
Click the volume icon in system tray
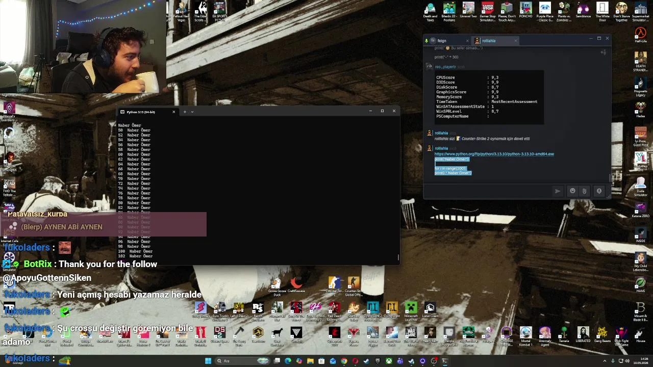[627, 361]
